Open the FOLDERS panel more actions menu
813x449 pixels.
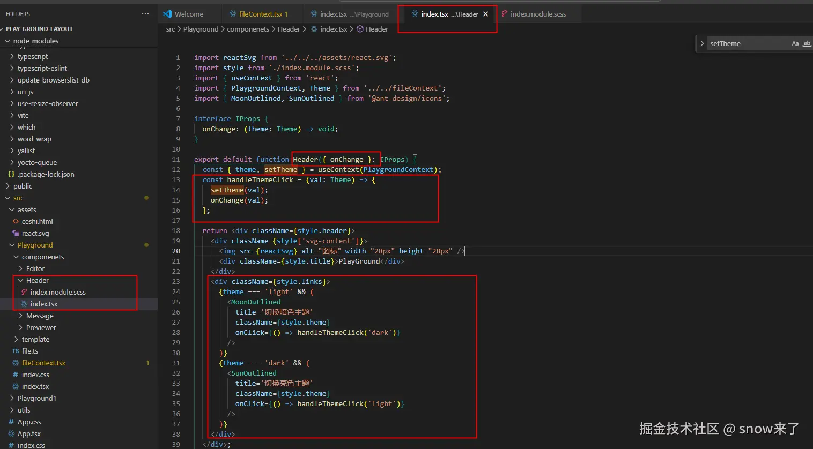pyautogui.click(x=145, y=14)
